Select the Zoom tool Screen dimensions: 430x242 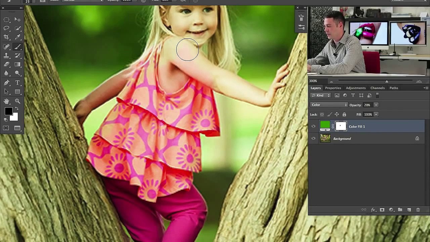[17, 101]
